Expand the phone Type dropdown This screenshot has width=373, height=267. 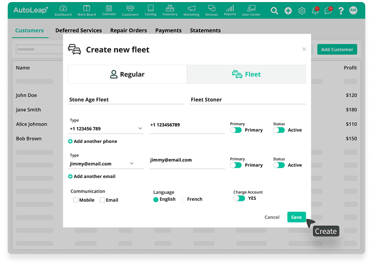140,128
